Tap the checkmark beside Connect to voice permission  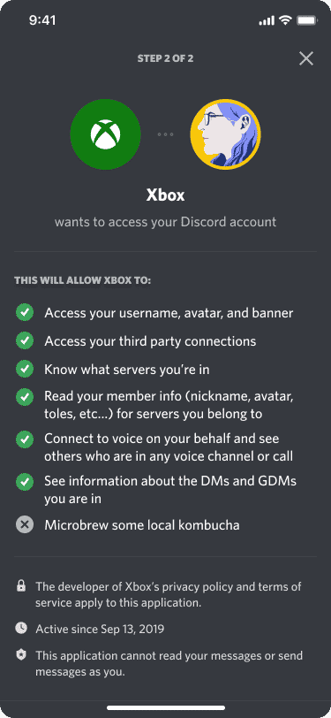(x=25, y=439)
